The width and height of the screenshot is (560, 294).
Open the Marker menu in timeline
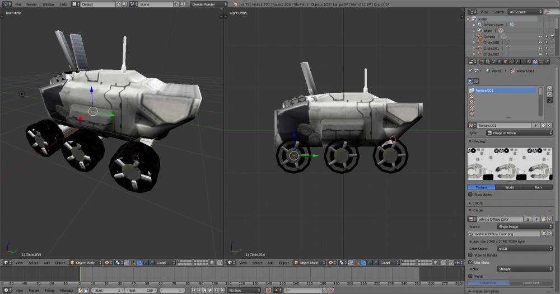(34, 291)
